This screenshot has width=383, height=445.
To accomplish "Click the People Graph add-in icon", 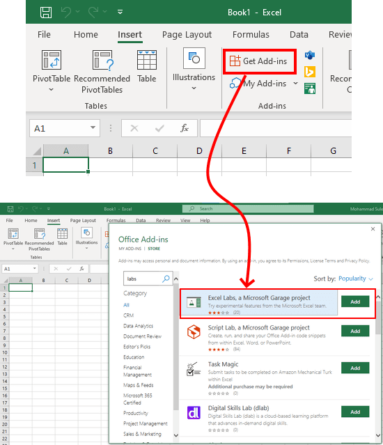I will tap(309, 88).
